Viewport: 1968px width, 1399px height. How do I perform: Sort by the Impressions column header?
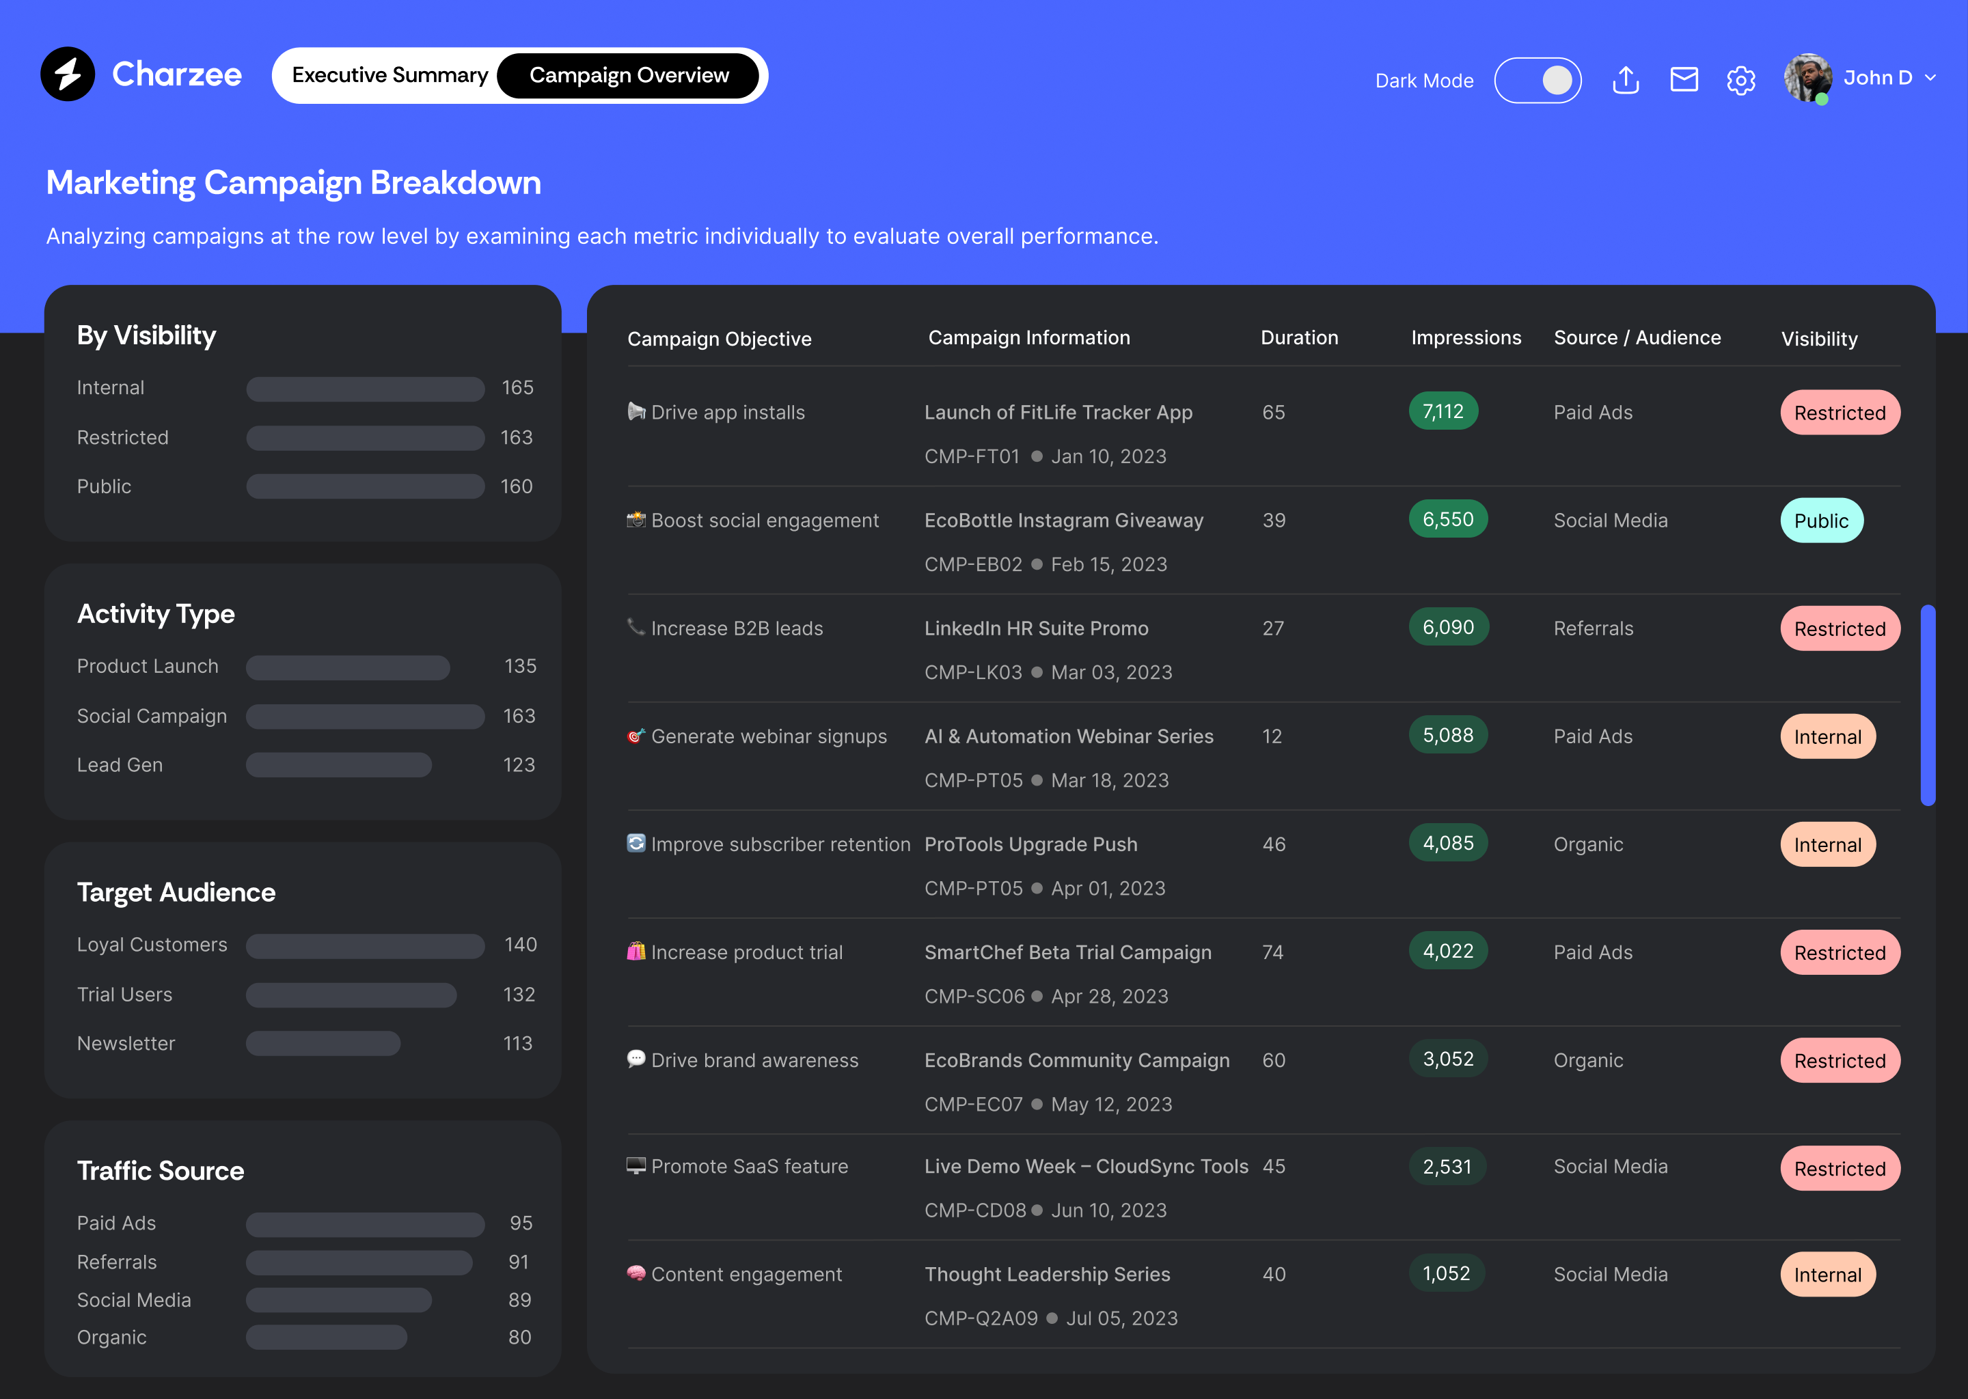(1465, 337)
